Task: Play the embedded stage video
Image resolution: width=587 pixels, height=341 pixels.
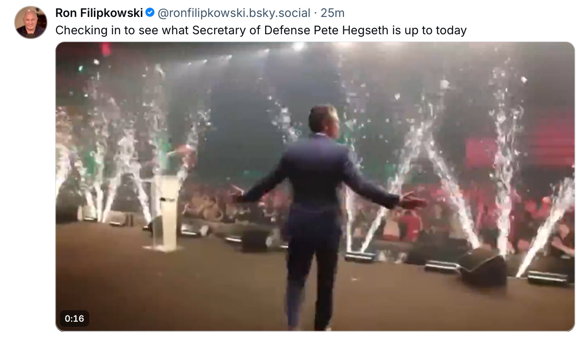Action: pyautogui.click(x=315, y=186)
